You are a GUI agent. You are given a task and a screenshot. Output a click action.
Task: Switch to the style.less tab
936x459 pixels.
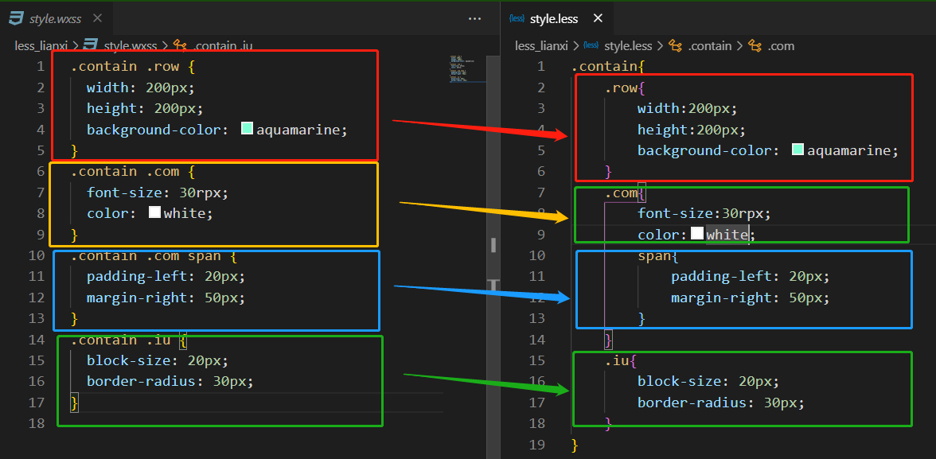[x=554, y=18]
